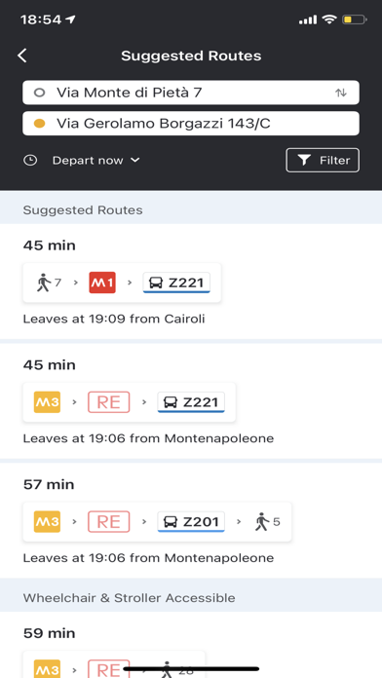382x678 pixels.
Task: Edit origin field Via Monte di Pietà 7
Action: tap(191, 93)
